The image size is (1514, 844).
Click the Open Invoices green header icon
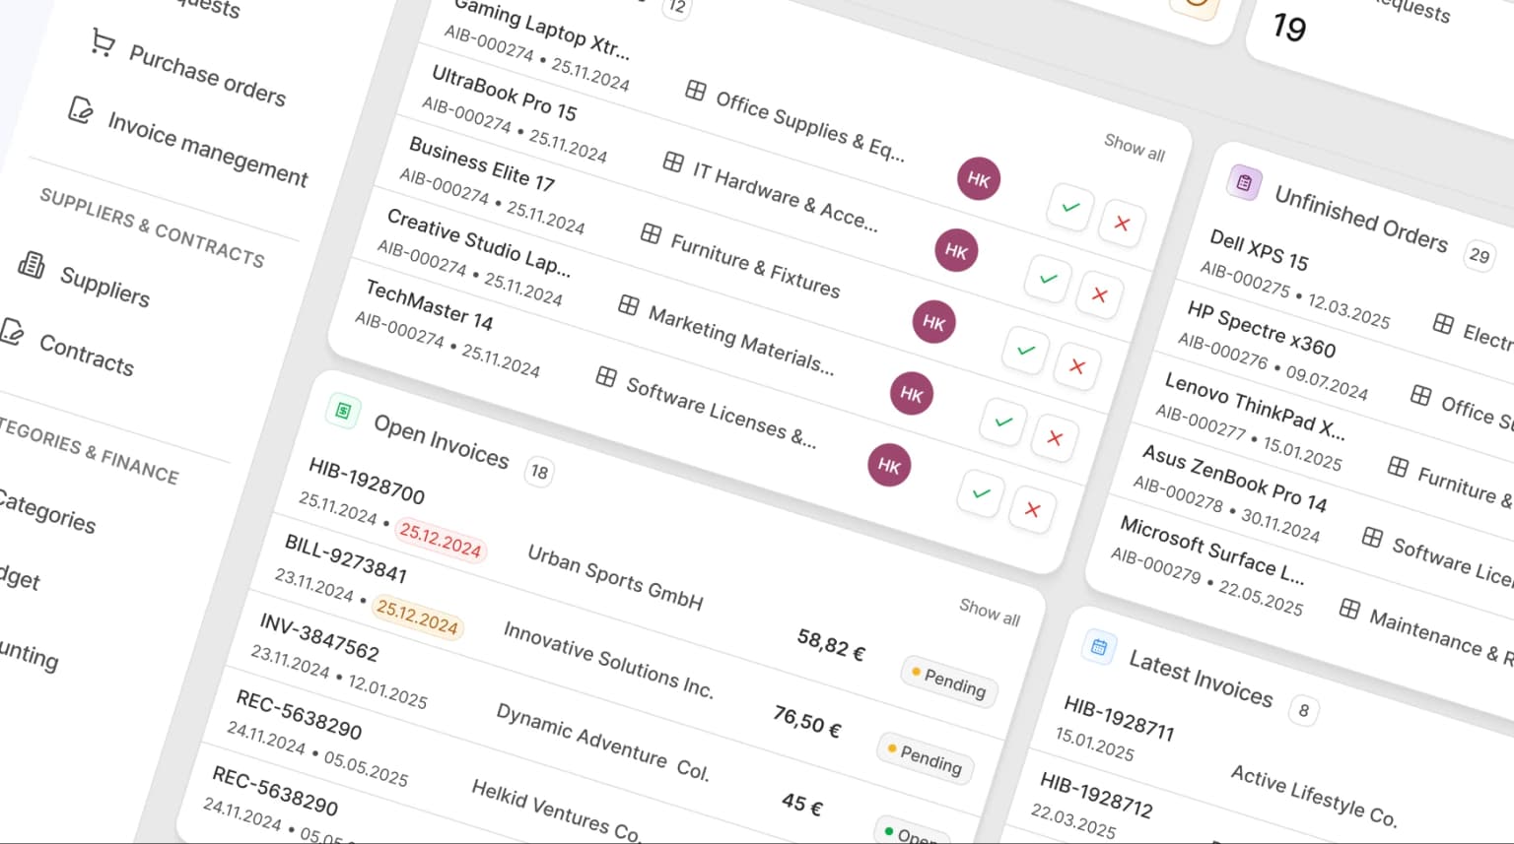point(343,411)
